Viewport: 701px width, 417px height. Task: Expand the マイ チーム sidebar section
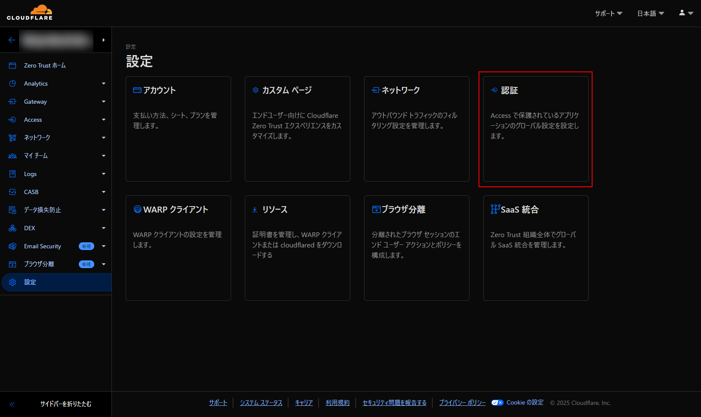(104, 156)
